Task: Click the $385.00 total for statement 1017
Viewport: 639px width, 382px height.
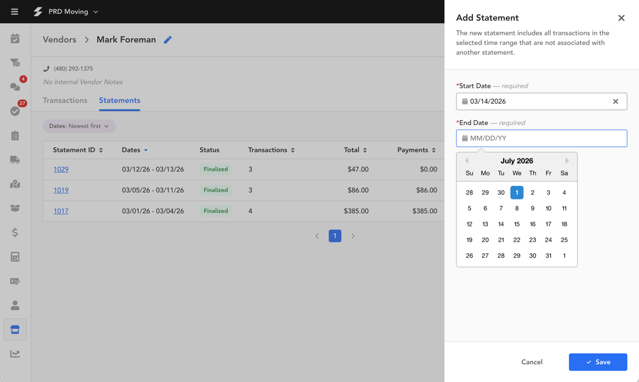Action: point(356,211)
